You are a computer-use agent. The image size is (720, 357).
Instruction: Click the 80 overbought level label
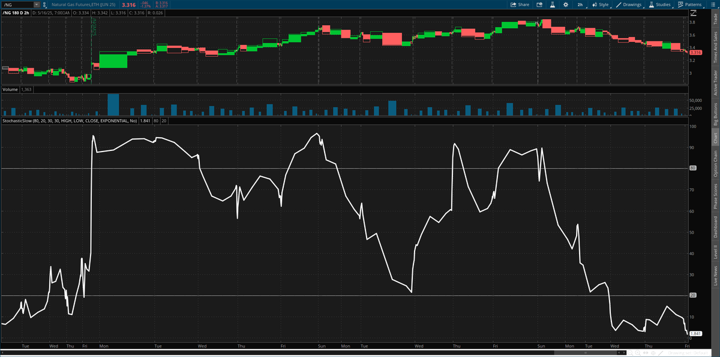pyautogui.click(x=692, y=168)
